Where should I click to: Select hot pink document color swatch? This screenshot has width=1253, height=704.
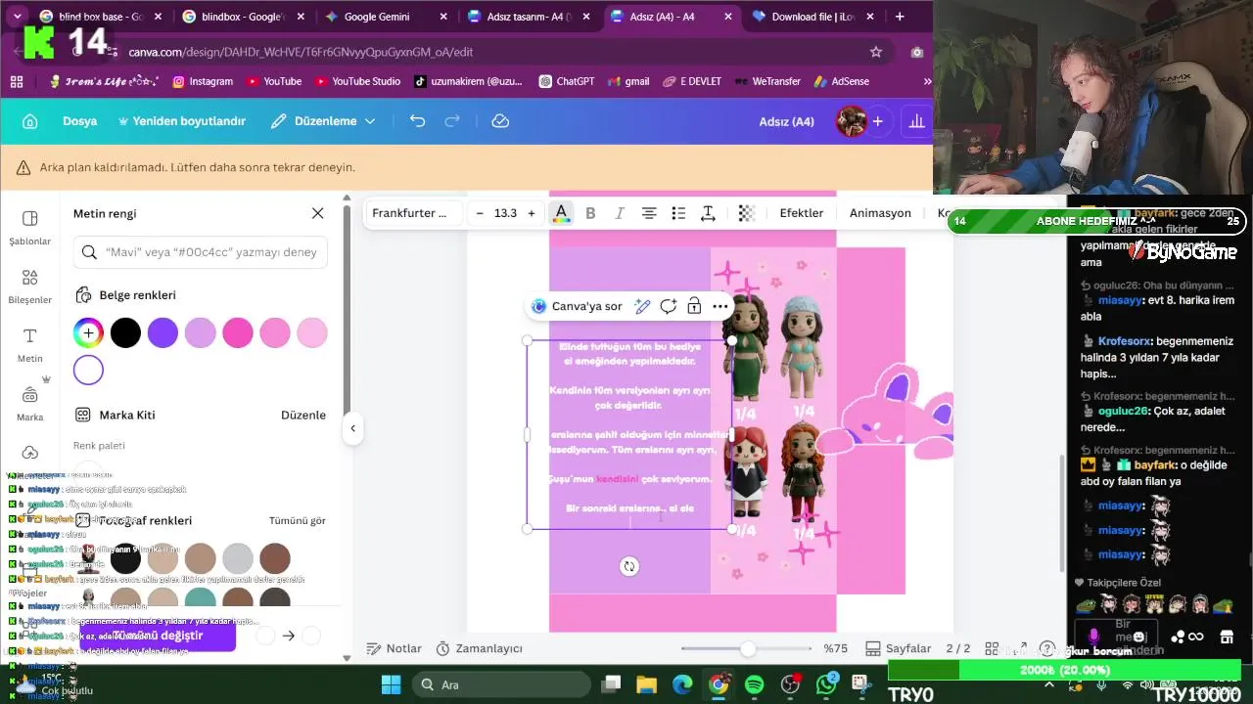[x=238, y=333]
